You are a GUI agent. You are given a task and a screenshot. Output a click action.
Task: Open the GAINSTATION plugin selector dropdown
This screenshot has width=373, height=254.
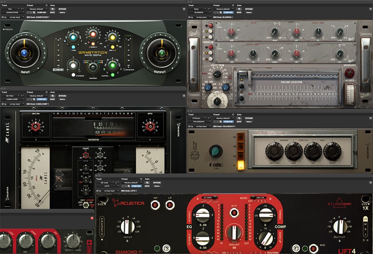click(x=12, y=12)
